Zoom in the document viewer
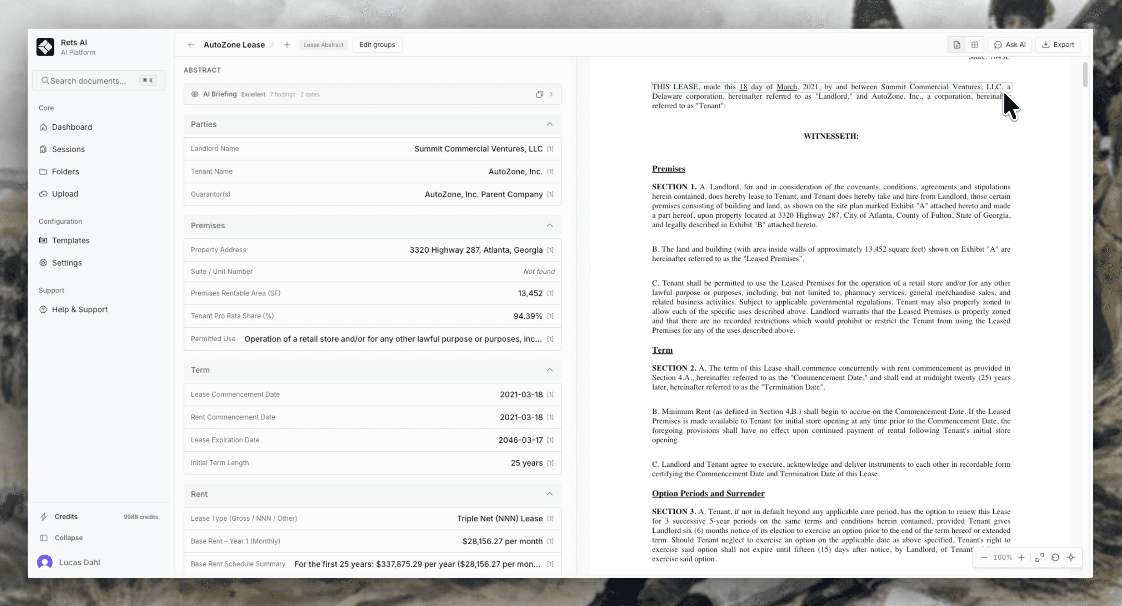The image size is (1122, 606). coord(1021,558)
